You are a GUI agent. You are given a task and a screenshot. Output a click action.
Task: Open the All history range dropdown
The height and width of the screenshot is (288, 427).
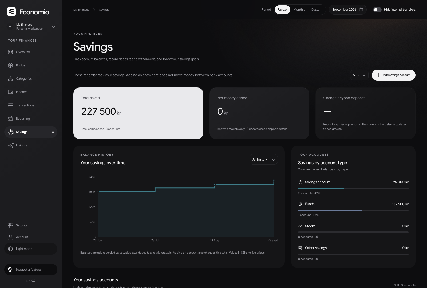[264, 159]
